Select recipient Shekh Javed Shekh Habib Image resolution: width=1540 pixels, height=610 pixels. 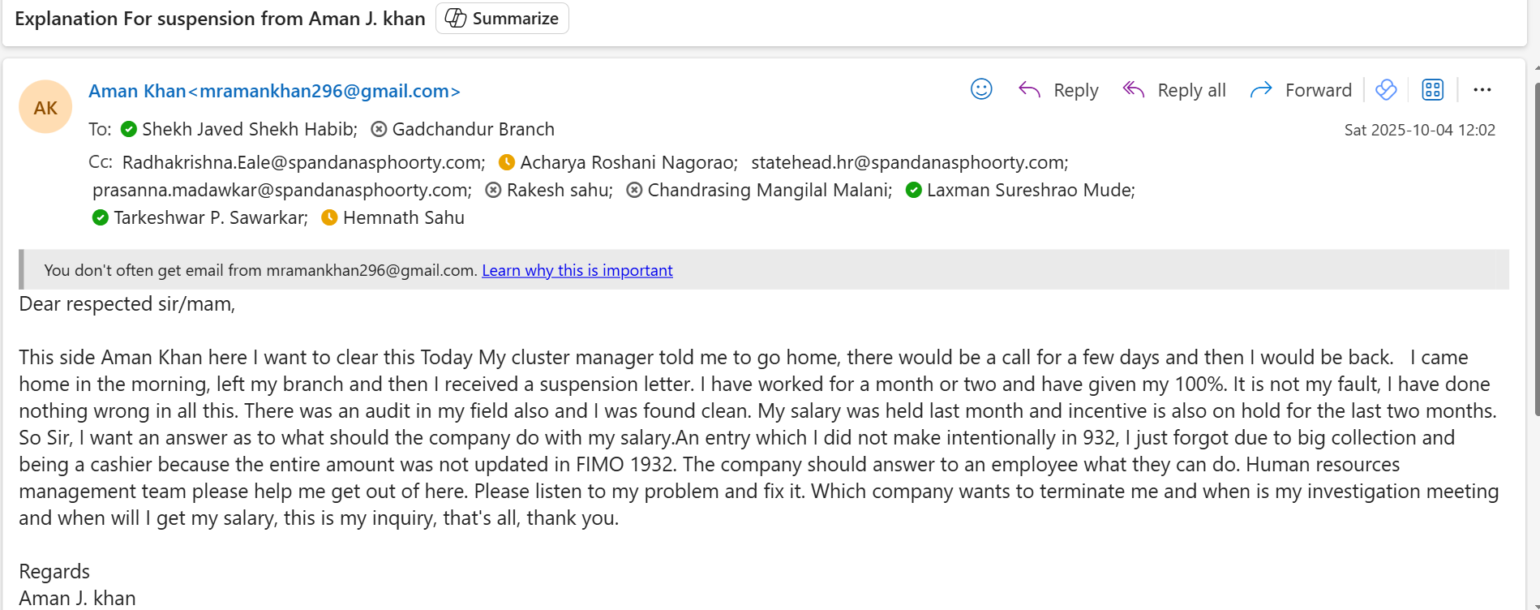pyautogui.click(x=248, y=129)
